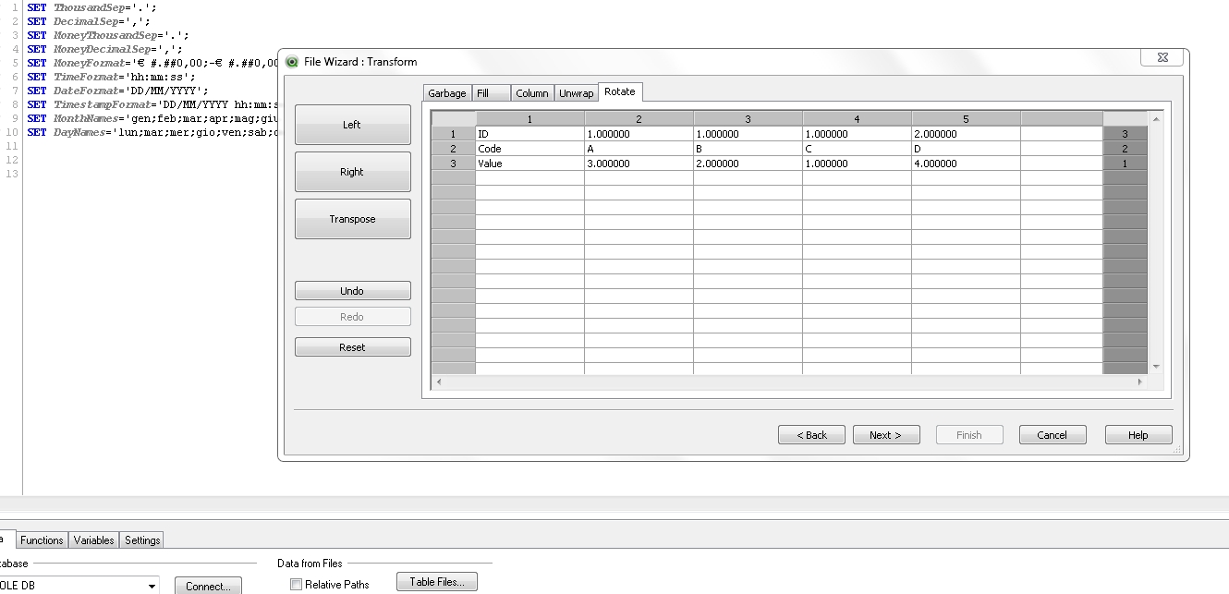Switch to the Fill tab
Screen dimensions: 1229x594
tap(492, 93)
